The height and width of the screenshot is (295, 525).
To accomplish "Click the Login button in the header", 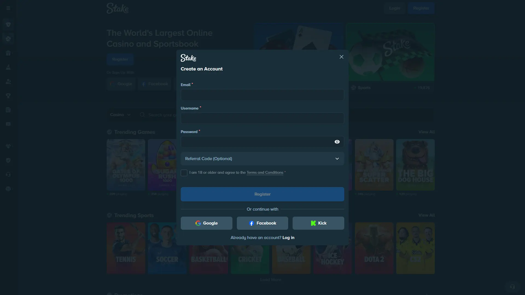I will (x=394, y=8).
